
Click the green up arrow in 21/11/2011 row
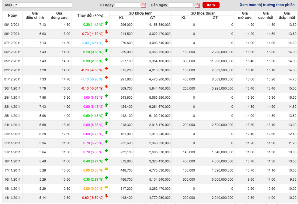click(x=106, y=151)
